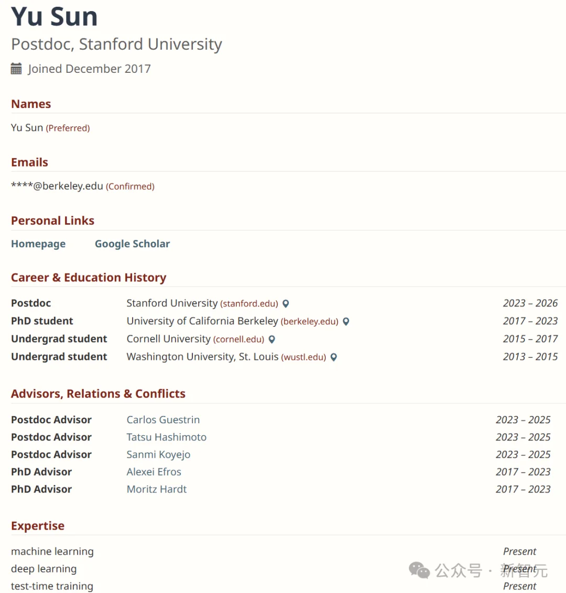
Task: Click the stanford.edu domain text
Action: click(249, 304)
